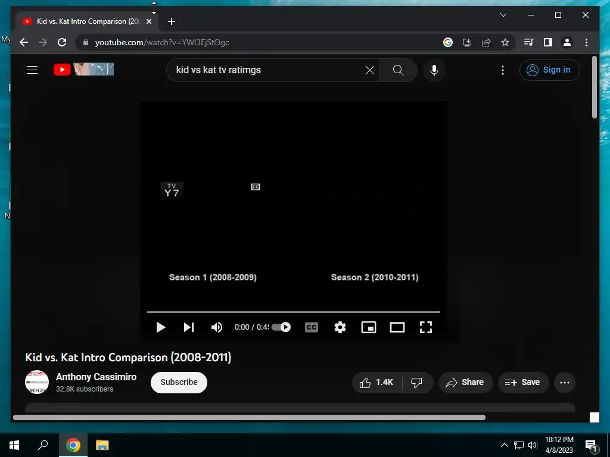Click the video progress bar
This screenshot has width=610, height=457.
(293, 312)
